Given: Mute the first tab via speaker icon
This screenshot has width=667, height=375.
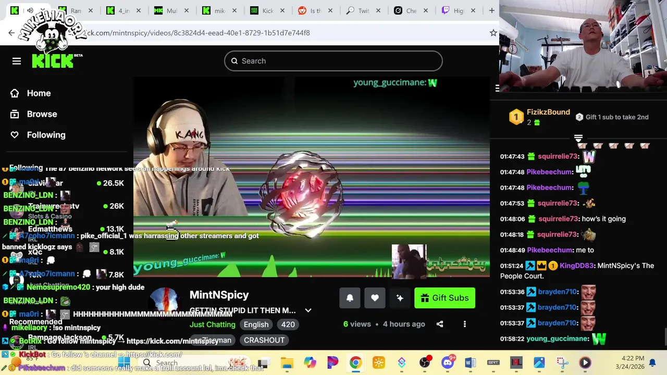Looking at the screenshot, I should [30, 10].
